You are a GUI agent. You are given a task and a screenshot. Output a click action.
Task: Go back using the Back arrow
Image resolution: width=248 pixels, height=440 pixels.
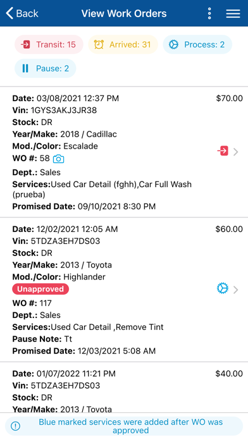pos(22,13)
